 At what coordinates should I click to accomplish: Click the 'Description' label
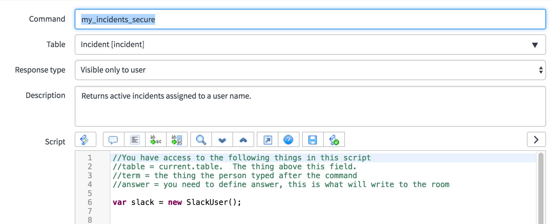(x=45, y=95)
